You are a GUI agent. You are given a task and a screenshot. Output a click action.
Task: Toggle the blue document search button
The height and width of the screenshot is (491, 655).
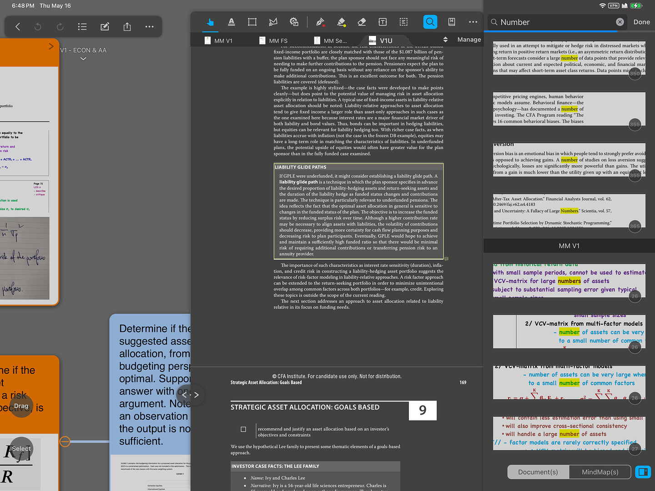430,22
